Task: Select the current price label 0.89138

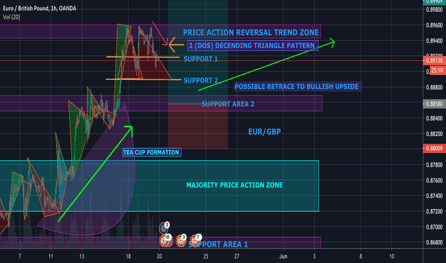Action: (435, 61)
